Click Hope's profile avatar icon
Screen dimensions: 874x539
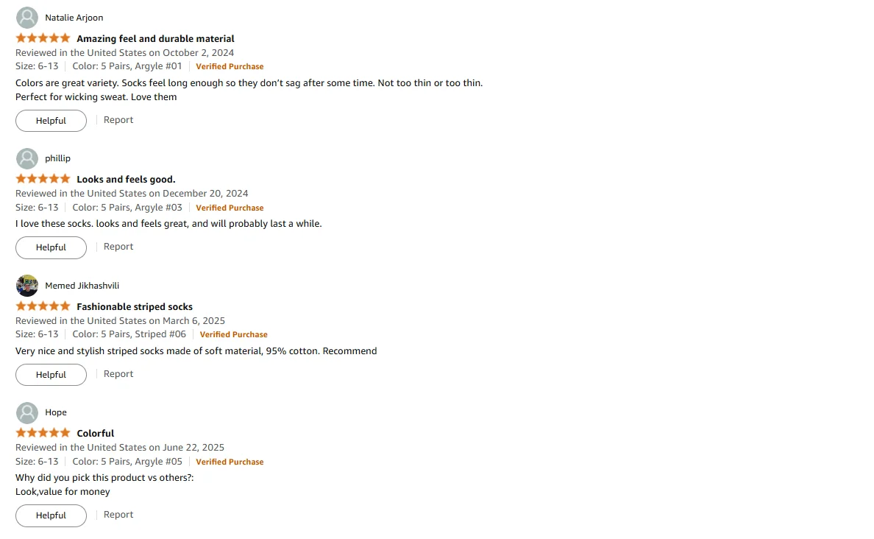[26, 413]
